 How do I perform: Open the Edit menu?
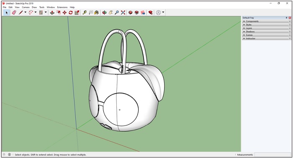[x=10, y=7]
